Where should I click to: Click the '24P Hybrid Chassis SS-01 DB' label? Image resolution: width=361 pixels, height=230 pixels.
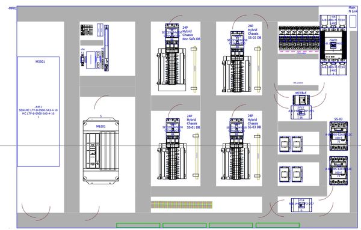pyautogui.click(x=193, y=122)
